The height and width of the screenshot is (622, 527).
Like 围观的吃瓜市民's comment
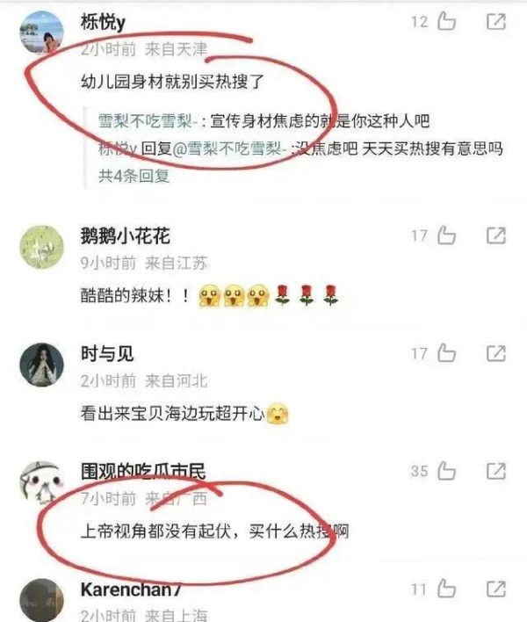point(446,471)
